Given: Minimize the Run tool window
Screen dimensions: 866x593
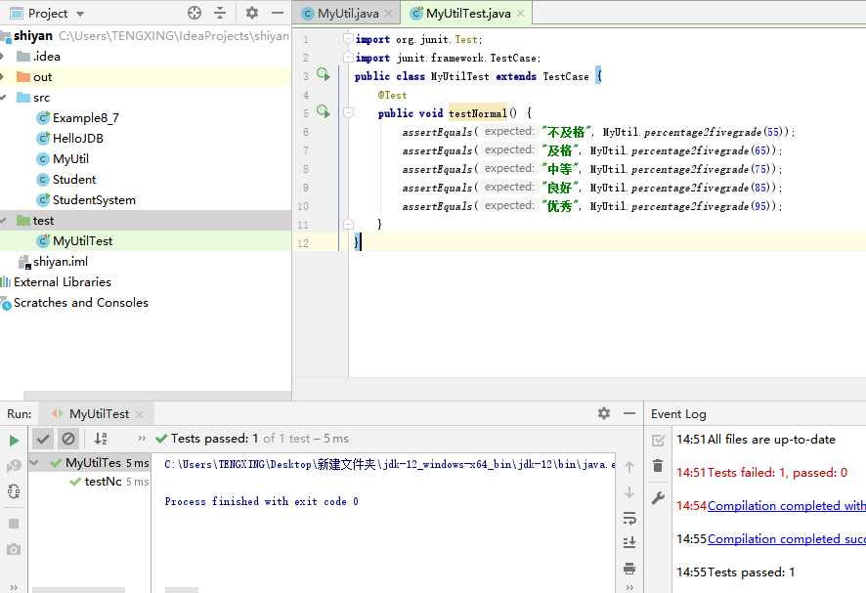Looking at the screenshot, I should pyautogui.click(x=629, y=413).
